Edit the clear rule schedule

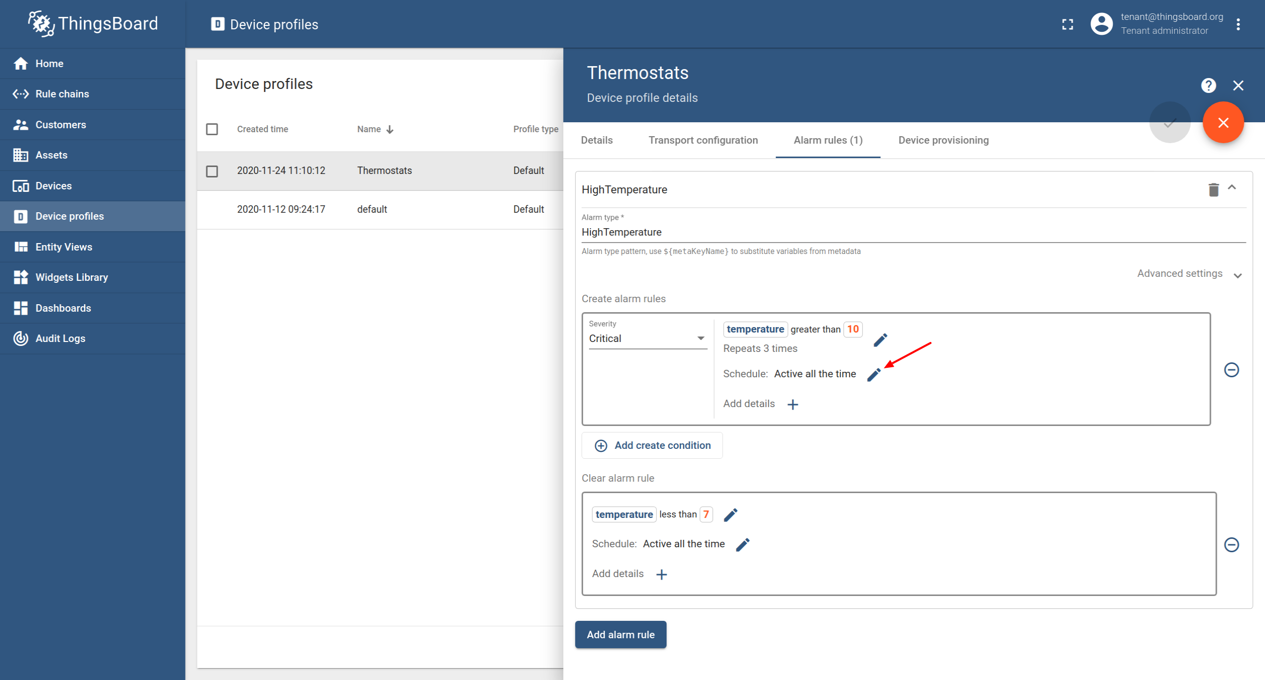click(x=743, y=545)
